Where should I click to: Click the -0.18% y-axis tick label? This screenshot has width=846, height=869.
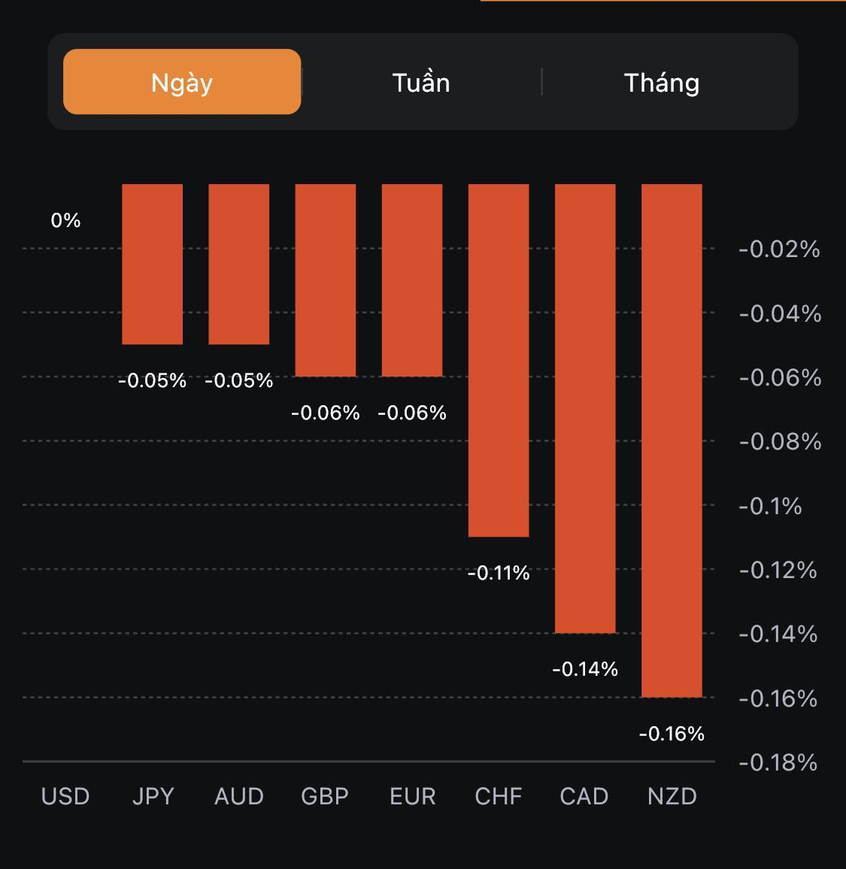(778, 763)
